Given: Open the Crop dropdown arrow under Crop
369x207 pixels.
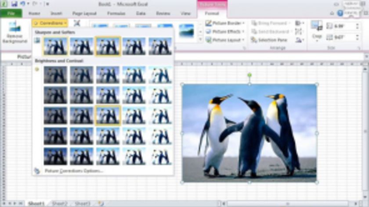Looking at the screenshot, I should point(317,41).
